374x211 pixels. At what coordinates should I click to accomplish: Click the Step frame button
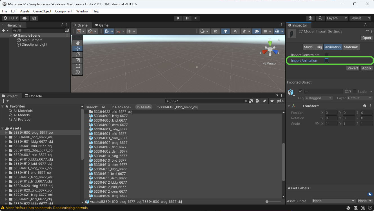196,18
